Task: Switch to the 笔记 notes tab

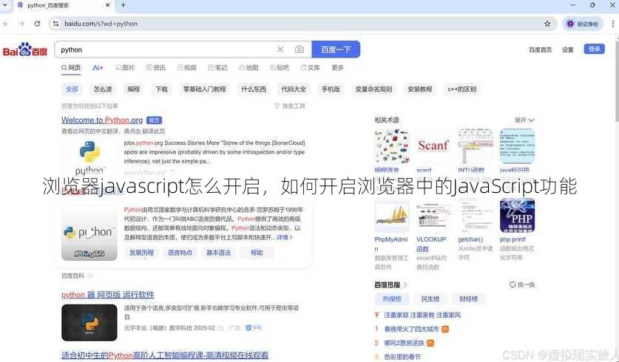Action: [x=218, y=68]
